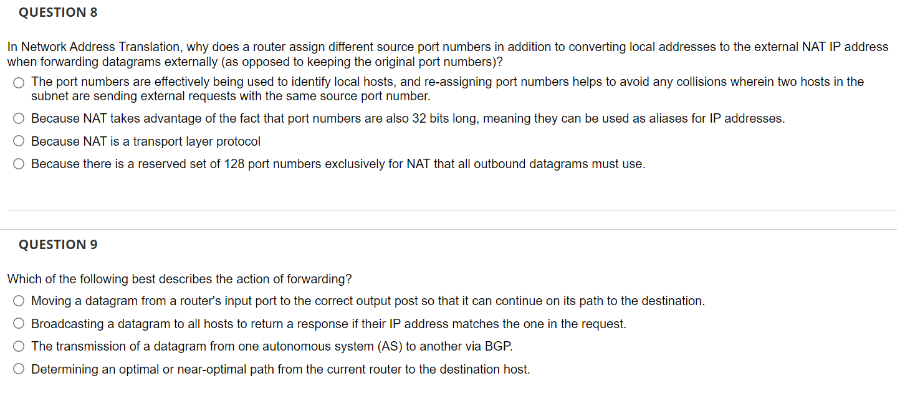
Task: Choose radio button 'Broadcasting a datagram to all hosts'
Action: 19,324
